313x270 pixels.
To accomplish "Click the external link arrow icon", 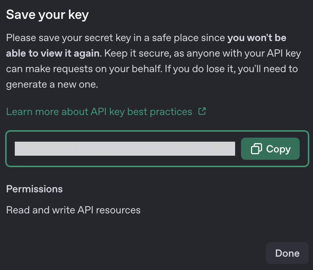I will [202, 111].
